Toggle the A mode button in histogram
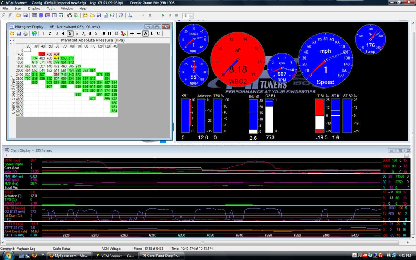The height and width of the screenshot is (260, 416). (145, 33)
